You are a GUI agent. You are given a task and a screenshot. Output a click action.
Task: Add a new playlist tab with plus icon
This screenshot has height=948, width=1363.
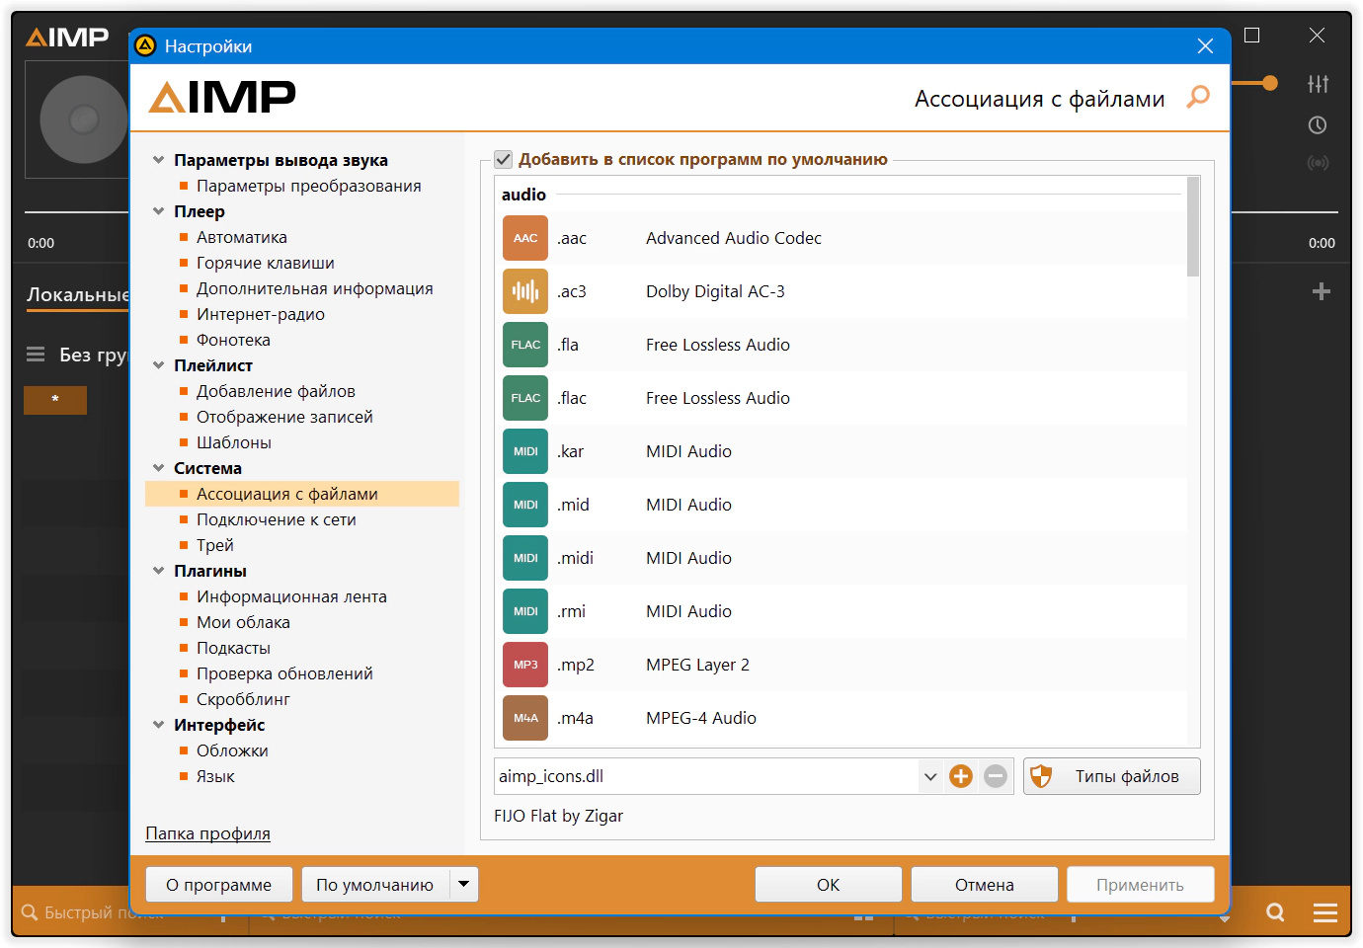click(x=1322, y=291)
